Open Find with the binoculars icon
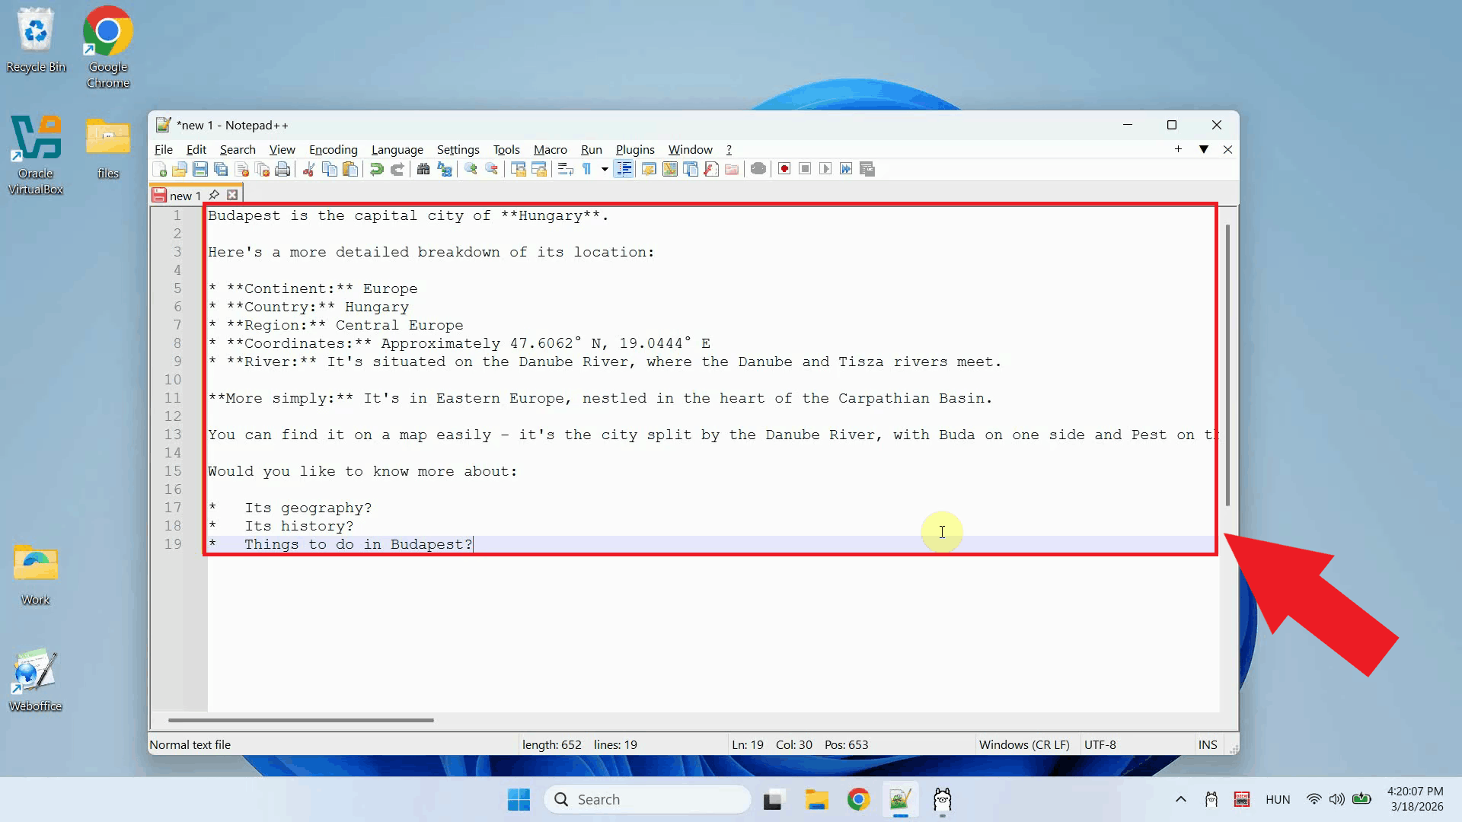Image resolution: width=1462 pixels, height=822 pixels. coord(423,169)
